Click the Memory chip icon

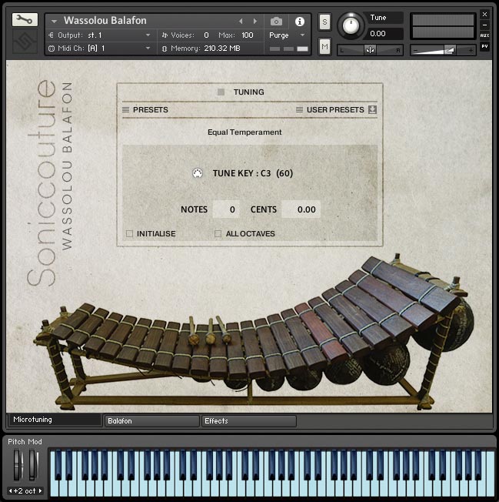coord(165,49)
